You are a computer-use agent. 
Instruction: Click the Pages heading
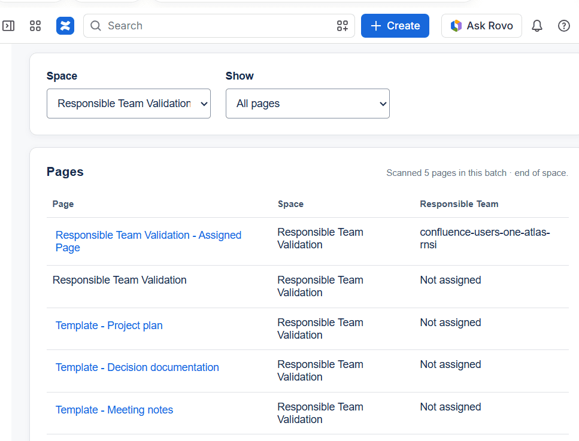pos(65,172)
